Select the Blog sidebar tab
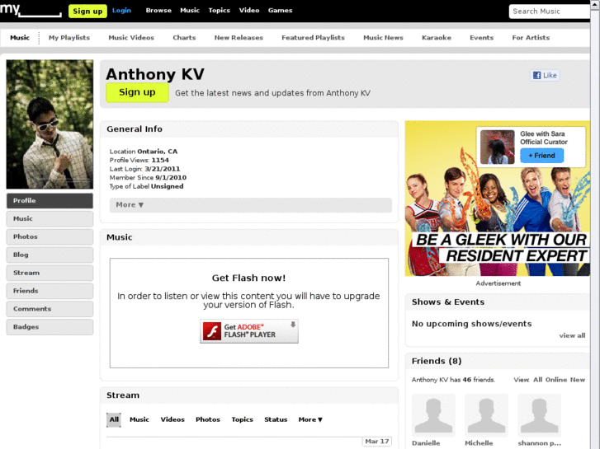 (50, 255)
